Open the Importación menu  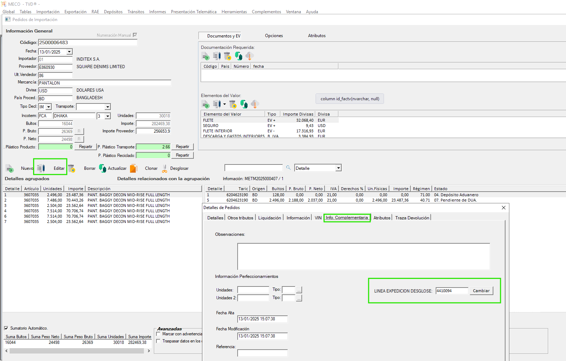click(48, 12)
